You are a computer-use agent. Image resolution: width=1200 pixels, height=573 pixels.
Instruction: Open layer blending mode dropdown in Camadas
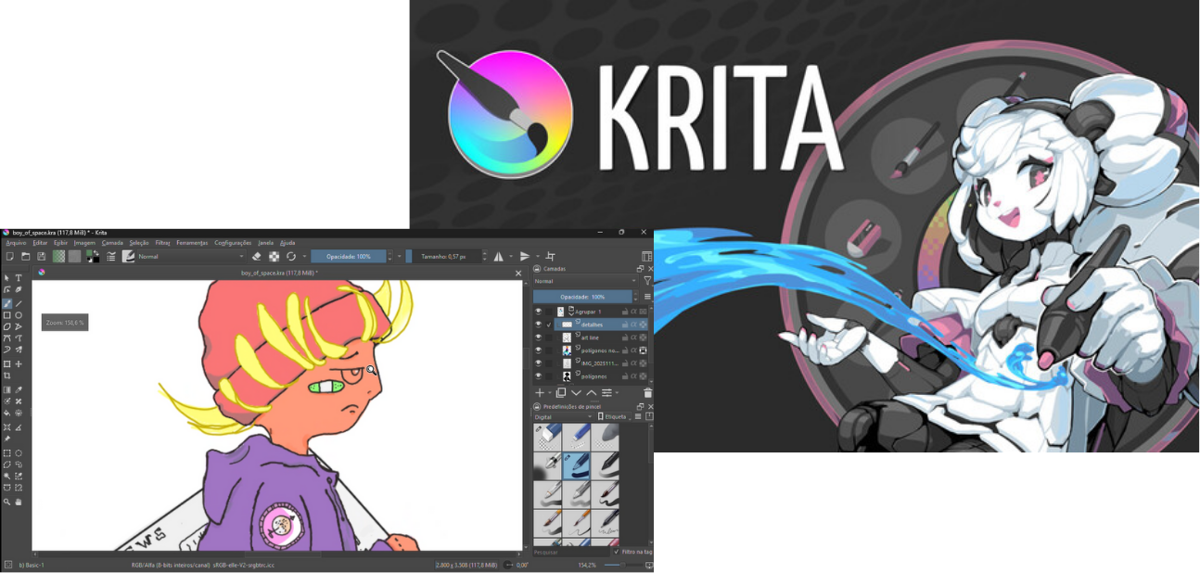(585, 281)
